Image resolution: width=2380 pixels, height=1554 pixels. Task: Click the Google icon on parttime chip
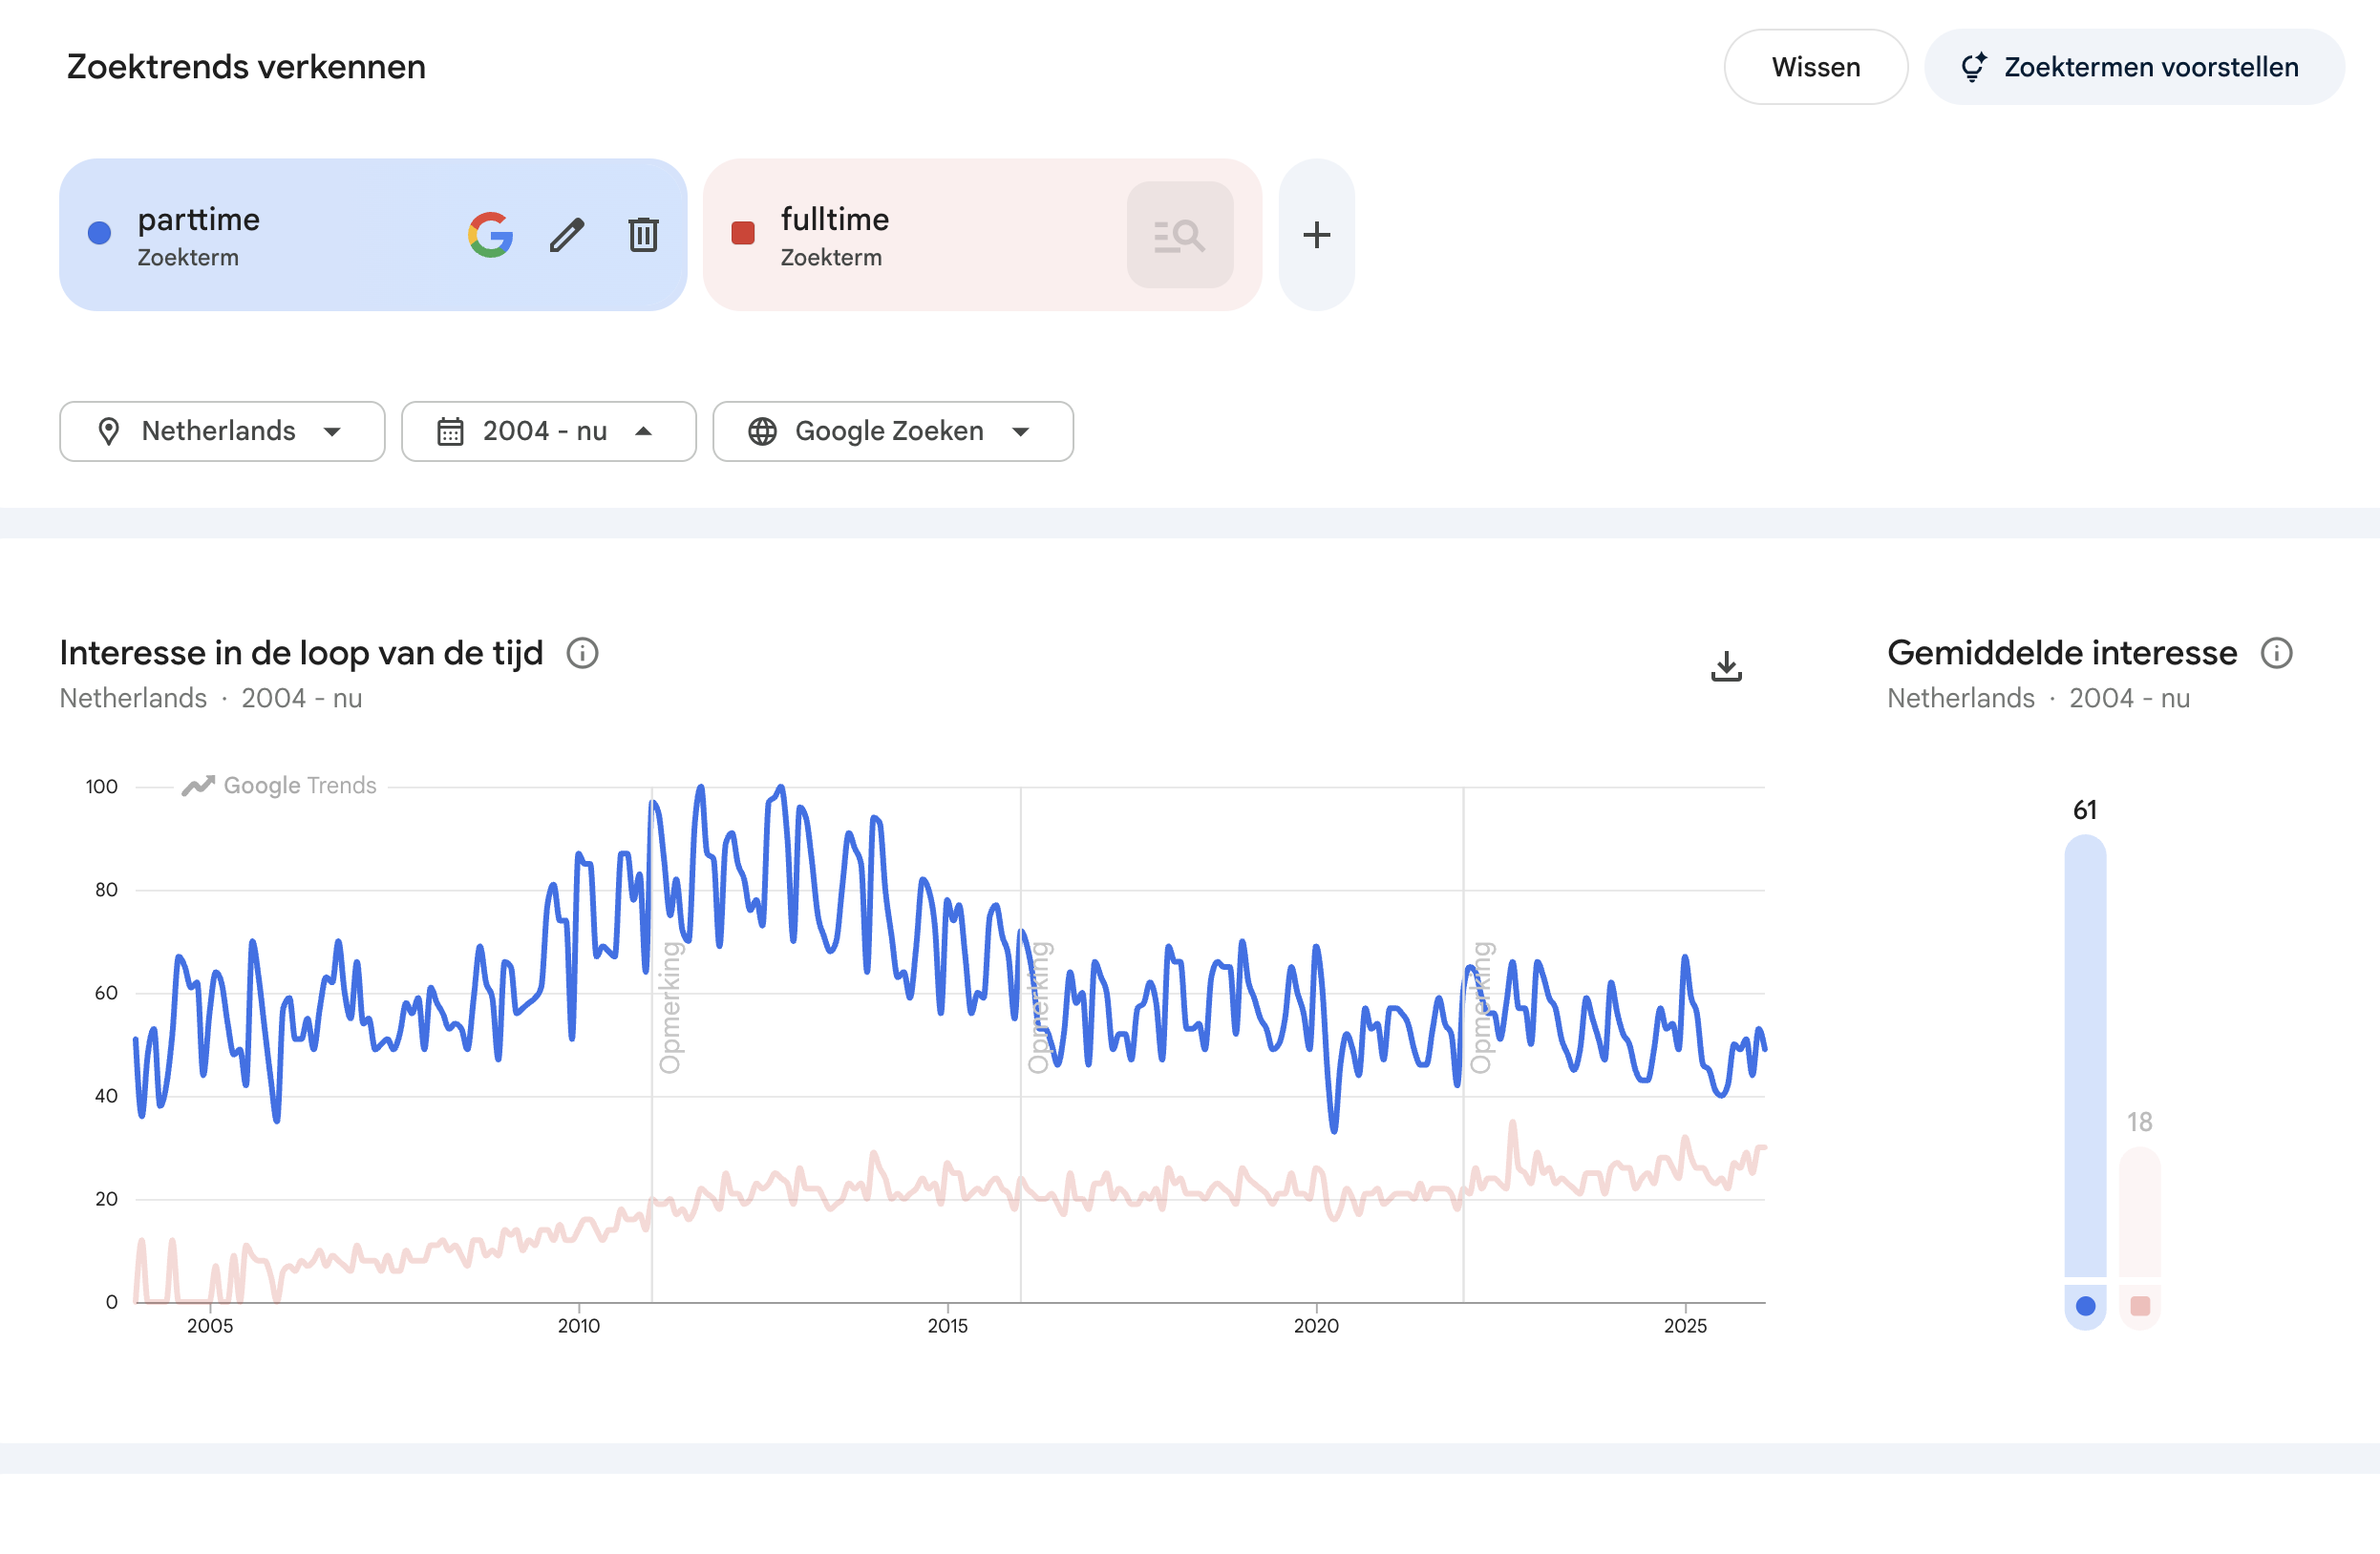point(490,235)
